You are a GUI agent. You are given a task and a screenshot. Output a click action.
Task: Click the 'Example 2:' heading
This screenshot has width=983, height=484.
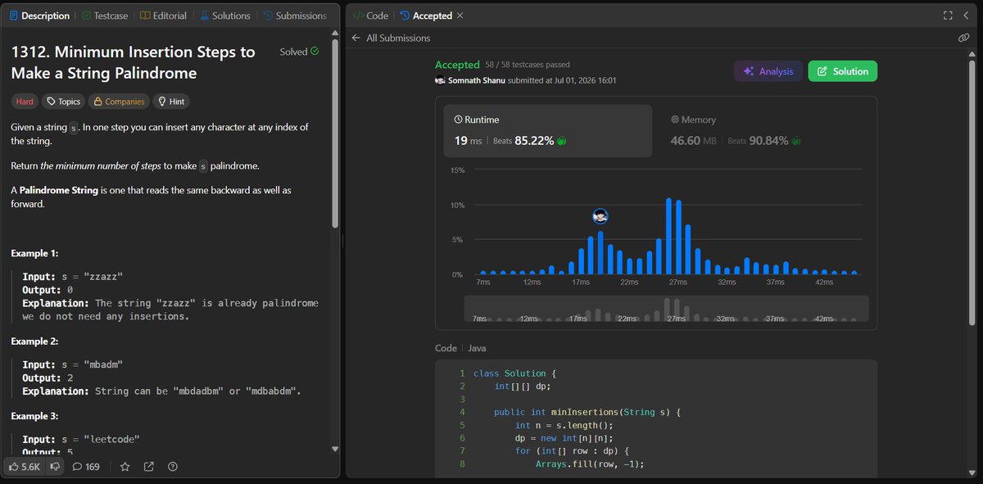pos(35,342)
